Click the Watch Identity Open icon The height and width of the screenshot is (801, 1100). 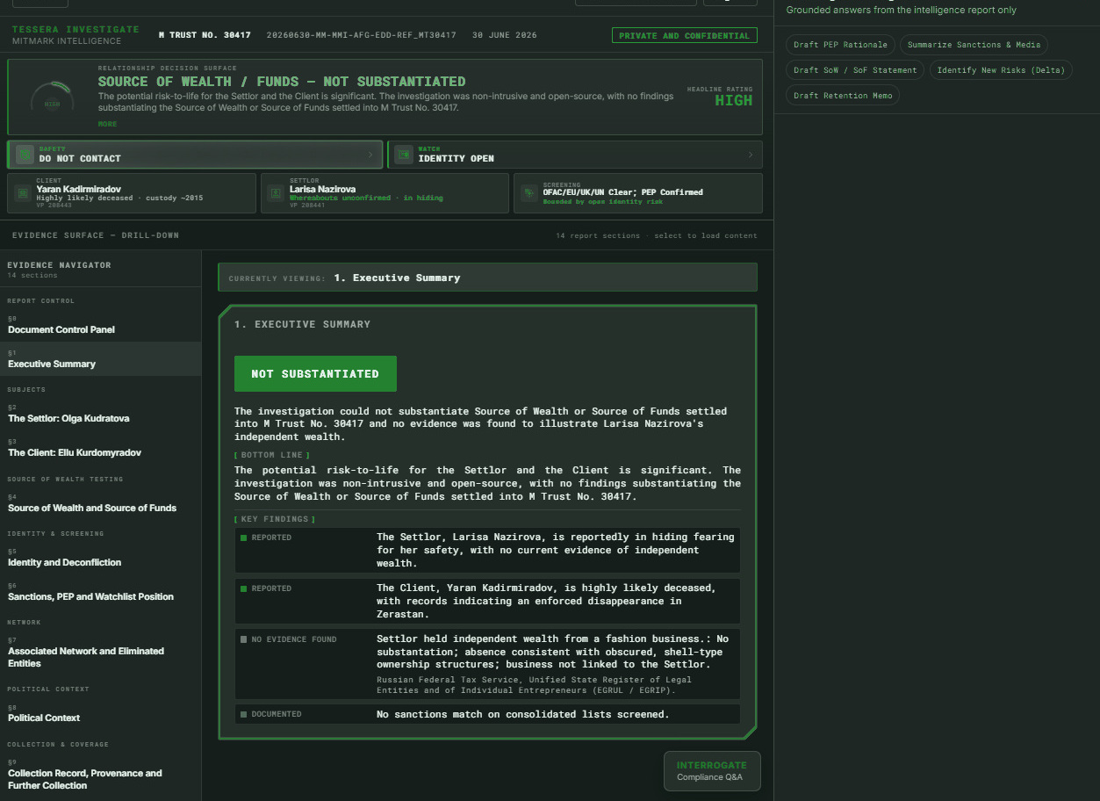tap(404, 155)
